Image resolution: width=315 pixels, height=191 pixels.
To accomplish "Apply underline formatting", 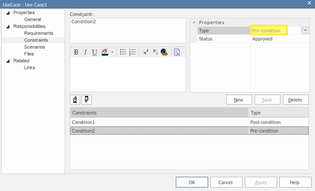I will point(94,52).
